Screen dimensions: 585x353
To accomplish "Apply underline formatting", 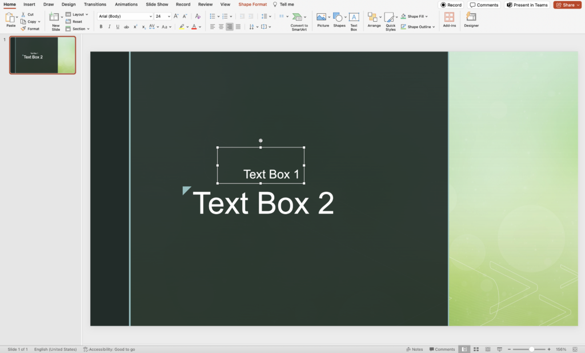I will 117,26.
